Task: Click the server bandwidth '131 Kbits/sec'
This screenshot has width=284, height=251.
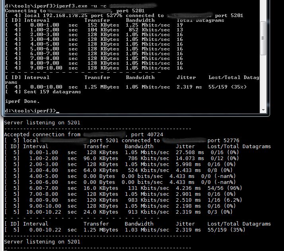Action: [x=148, y=188]
